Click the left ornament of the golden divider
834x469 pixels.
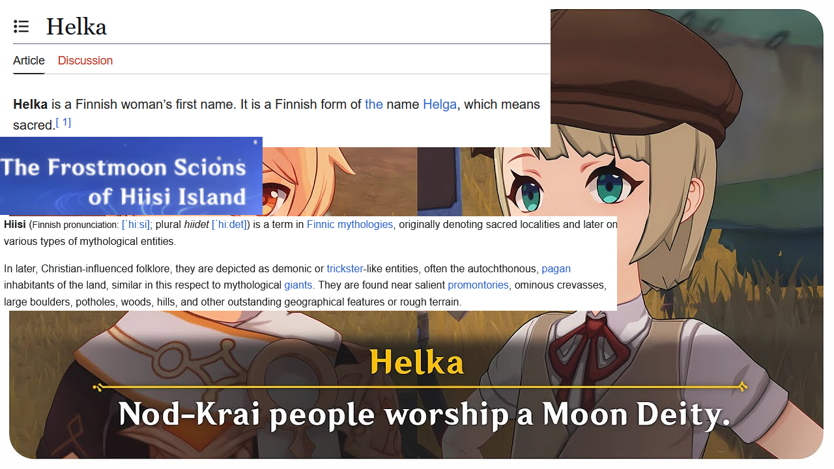tap(98, 388)
